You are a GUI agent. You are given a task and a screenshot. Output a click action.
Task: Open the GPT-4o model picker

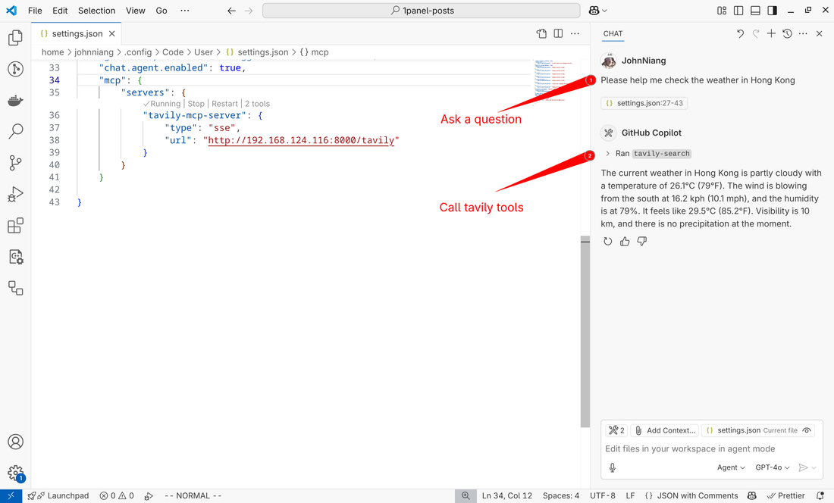coord(773,467)
